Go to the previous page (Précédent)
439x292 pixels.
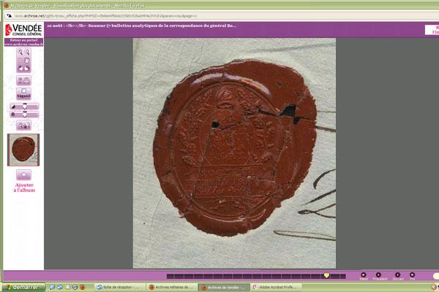pos(379,276)
